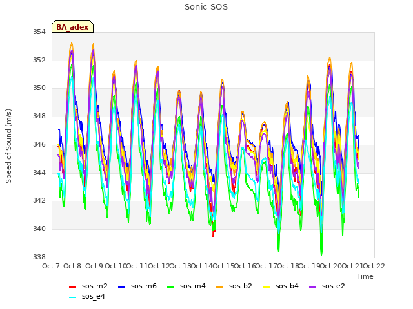Screen dimensions: 413x309
Task: Click the Oct 9 x-axis tick label
Action: pos(94,266)
